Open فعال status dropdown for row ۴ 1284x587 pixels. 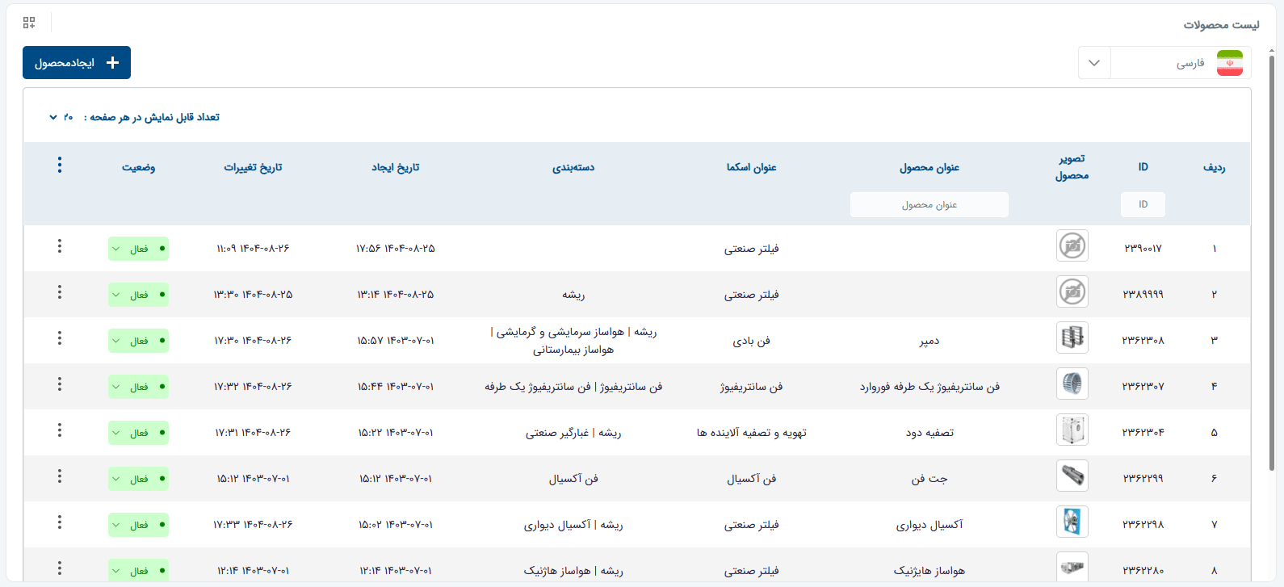pyautogui.click(x=138, y=387)
